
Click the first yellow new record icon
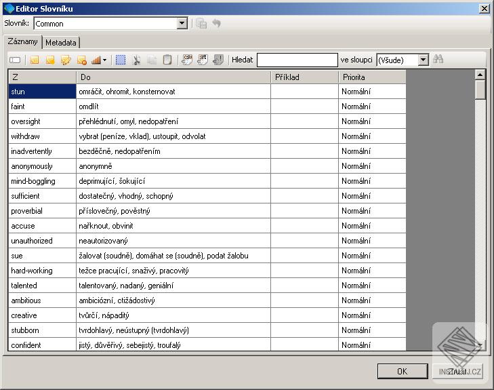tap(35, 60)
